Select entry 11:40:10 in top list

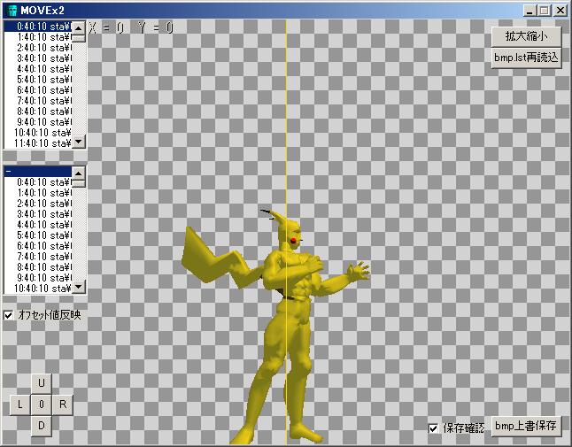pyautogui.click(x=37, y=143)
